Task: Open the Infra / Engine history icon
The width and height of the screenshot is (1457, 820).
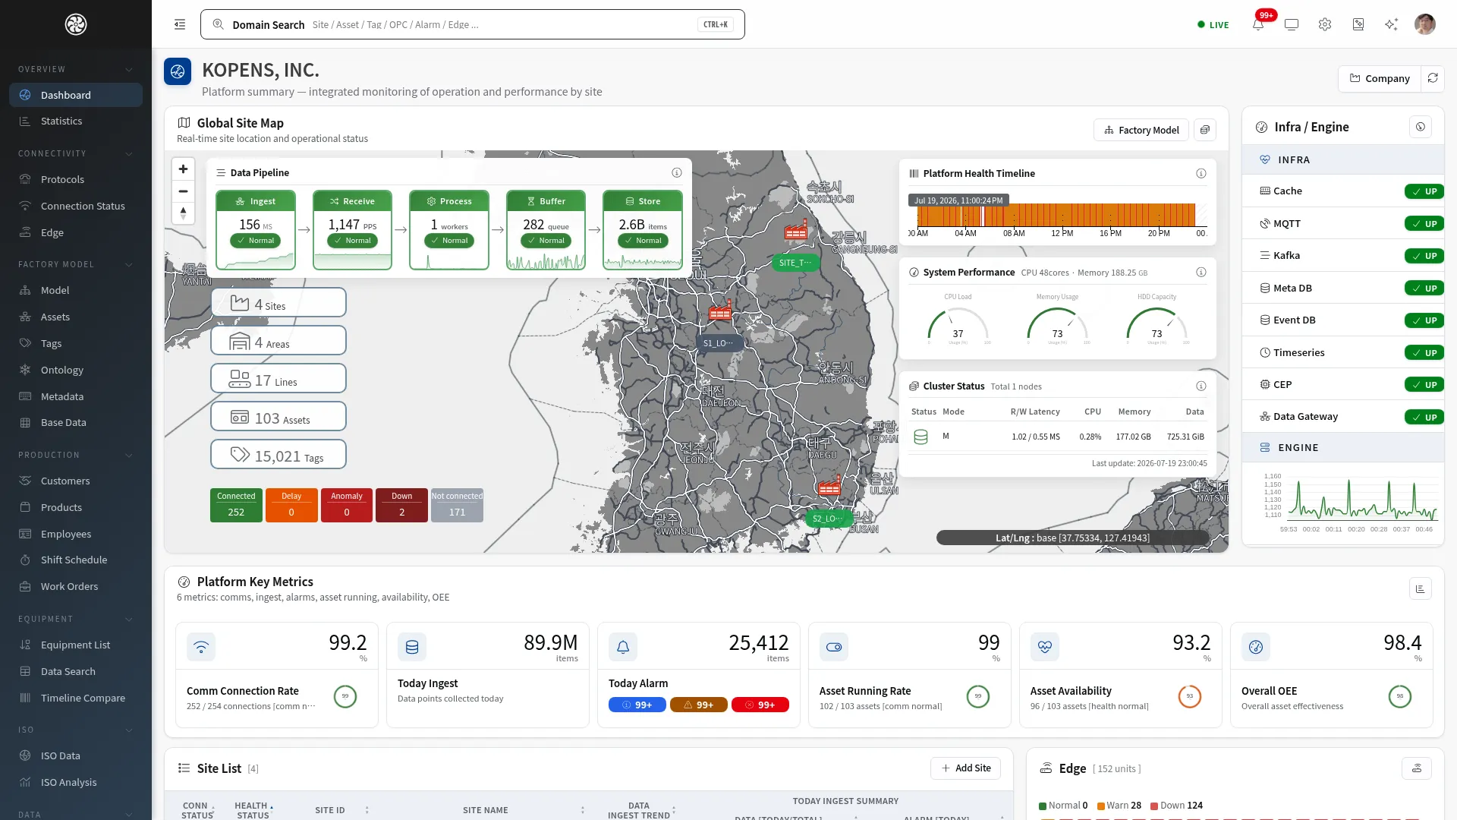Action: (x=1421, y=127)
